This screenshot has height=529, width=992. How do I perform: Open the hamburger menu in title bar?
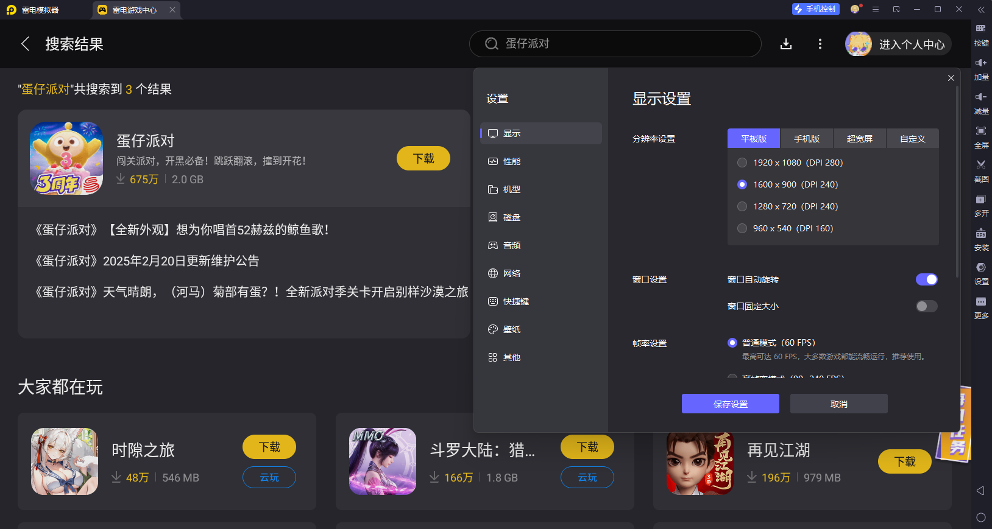(x=876, y=9)
